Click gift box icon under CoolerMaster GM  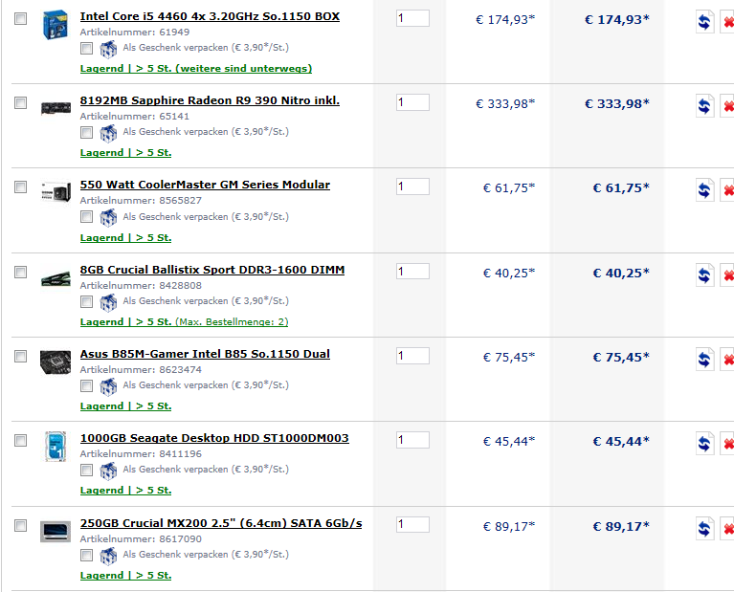coord(108,218)
